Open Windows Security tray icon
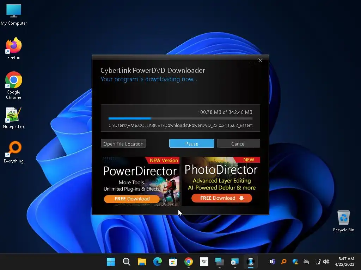Screen dimensions: 361x270 [295, 262]
